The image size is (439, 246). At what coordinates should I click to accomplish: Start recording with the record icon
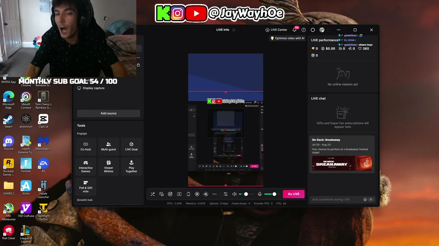coord(197,194)
